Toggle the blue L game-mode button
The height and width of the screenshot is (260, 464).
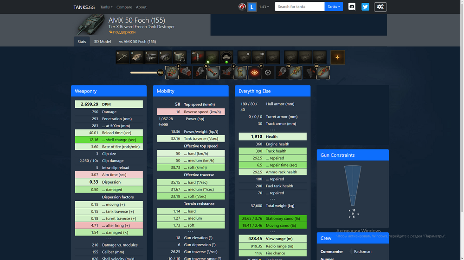tap(252, 7)
